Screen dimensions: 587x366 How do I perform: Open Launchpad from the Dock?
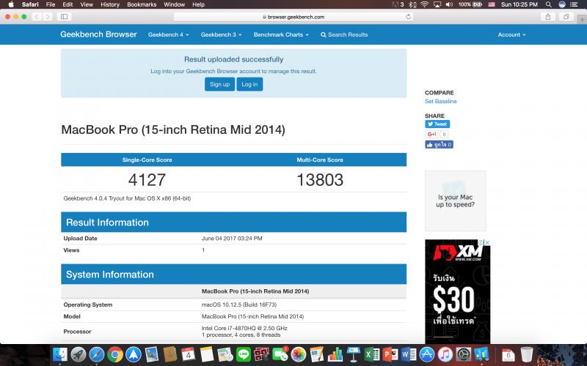[79, 354]
